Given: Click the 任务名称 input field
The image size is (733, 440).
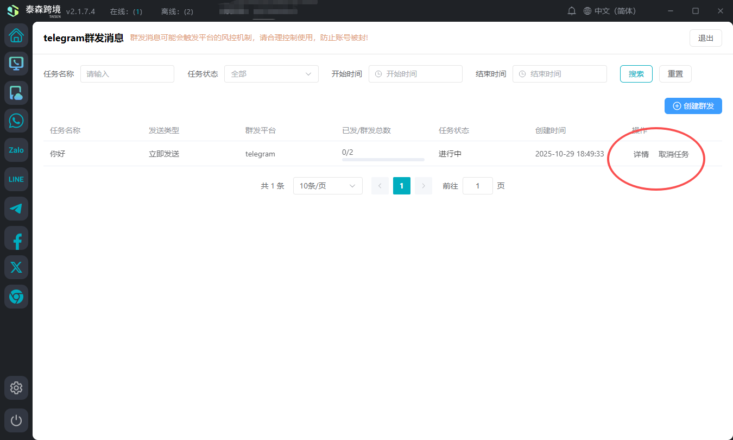Looking at the screenshot, I should 127,74.
